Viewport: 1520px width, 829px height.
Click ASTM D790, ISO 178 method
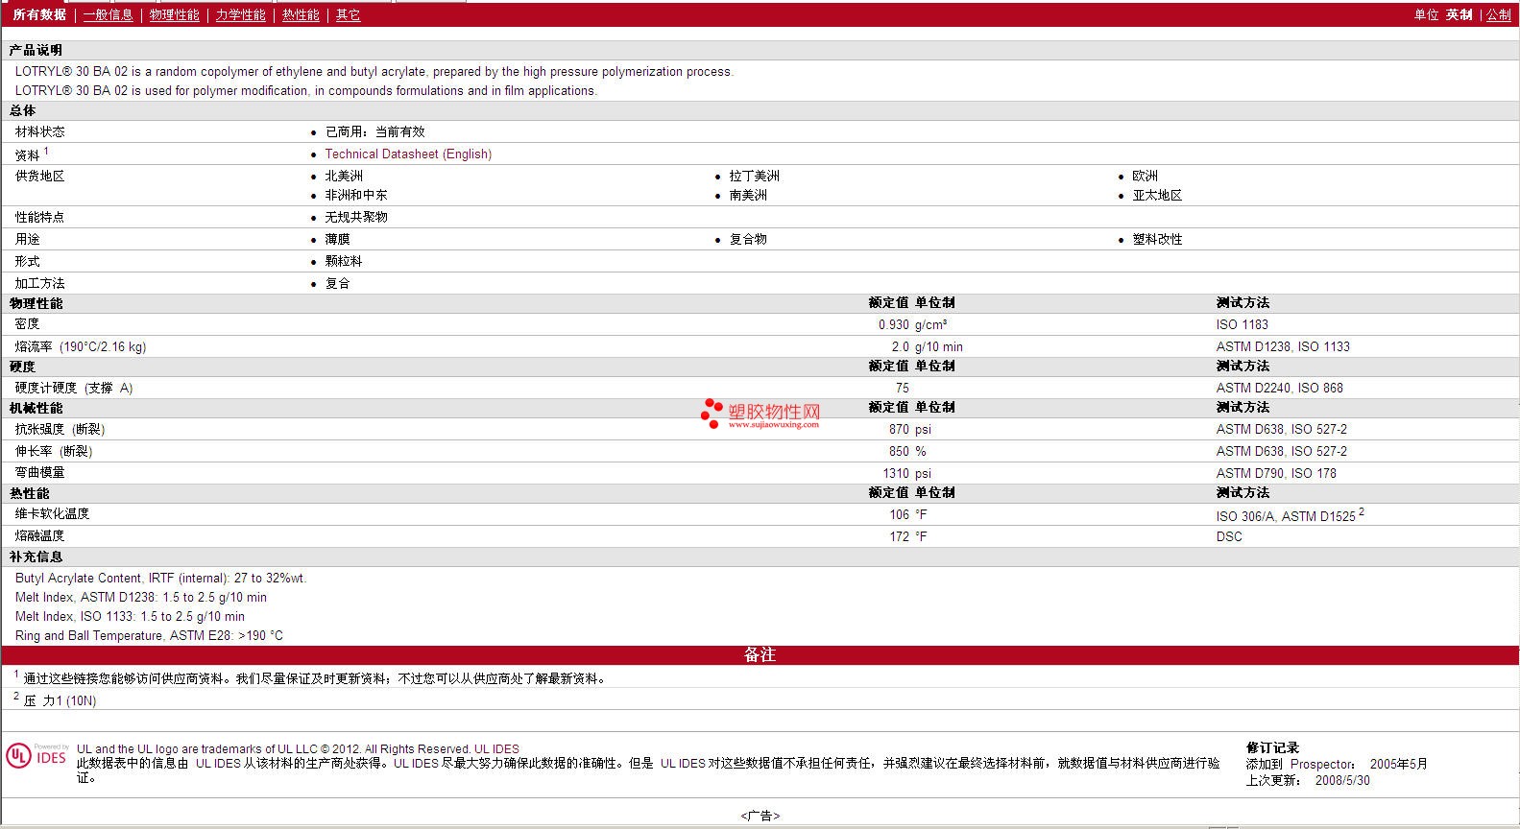click(x=1276, y=474)
